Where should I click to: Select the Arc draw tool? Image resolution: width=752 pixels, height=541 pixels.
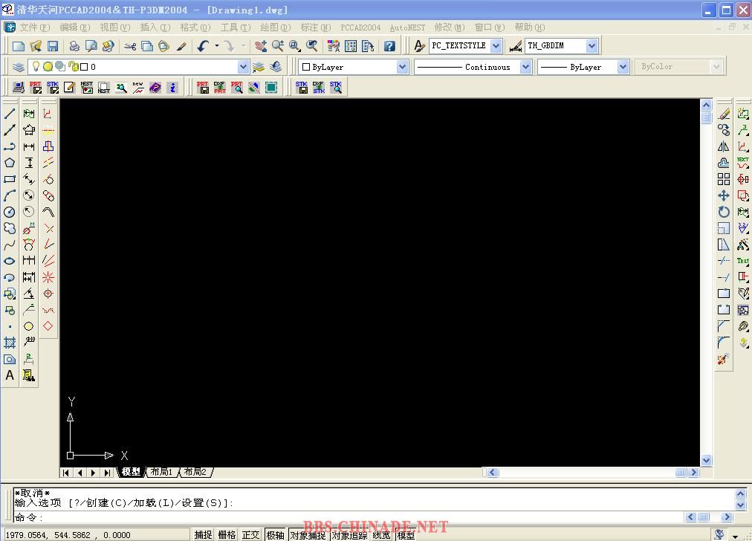tap(10, 195)
